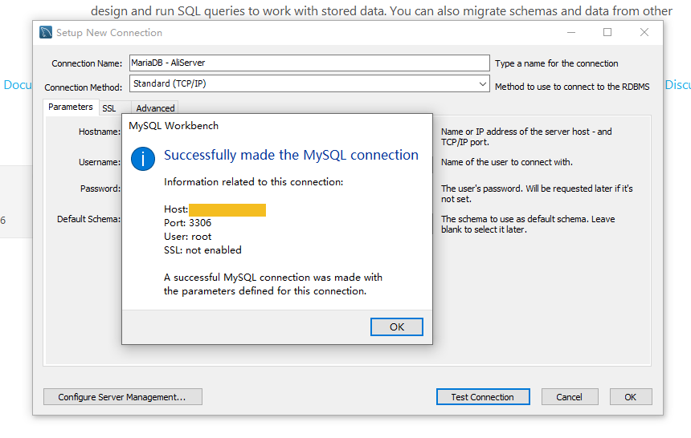This screenshot has width=691, height=438.
Task: Click the MySQL Workbench dolphin icon in title bar
Action: pos(47,33)
